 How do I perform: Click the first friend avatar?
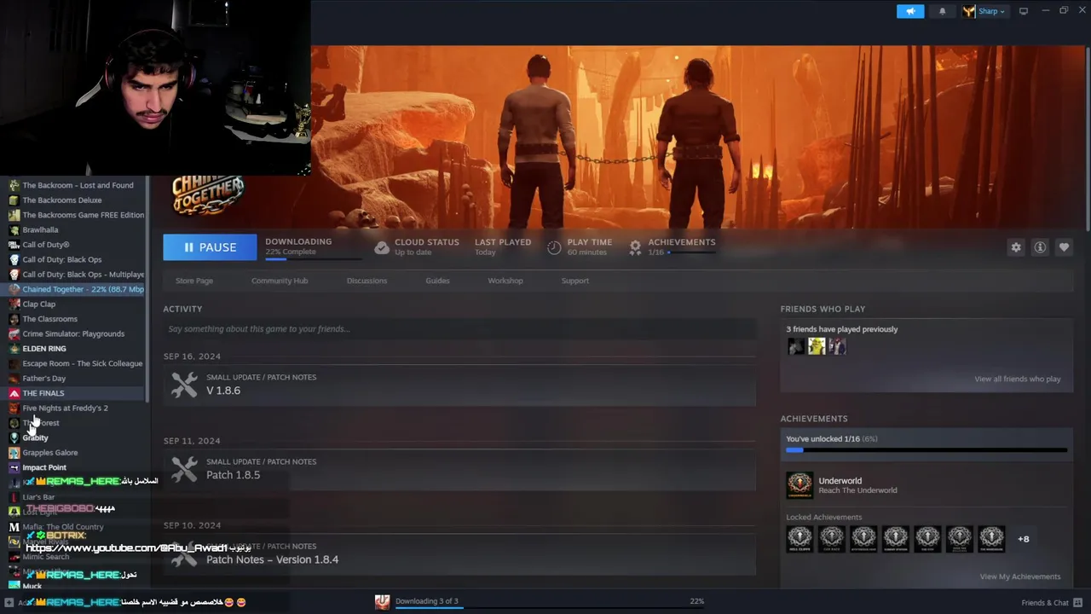coord(796,346)
